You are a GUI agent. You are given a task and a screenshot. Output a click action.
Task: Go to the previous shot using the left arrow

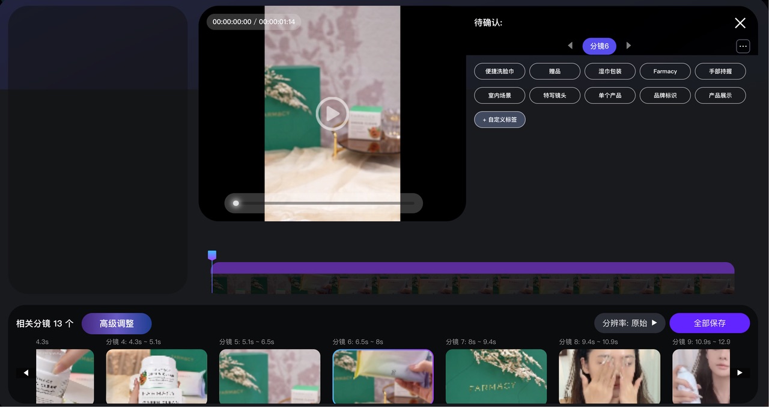click(x=570, y=46)
